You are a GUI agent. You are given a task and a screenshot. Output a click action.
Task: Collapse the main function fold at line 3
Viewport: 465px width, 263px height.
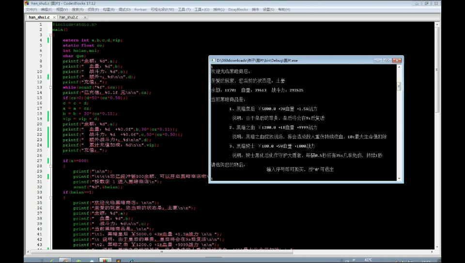pos(50,35)
